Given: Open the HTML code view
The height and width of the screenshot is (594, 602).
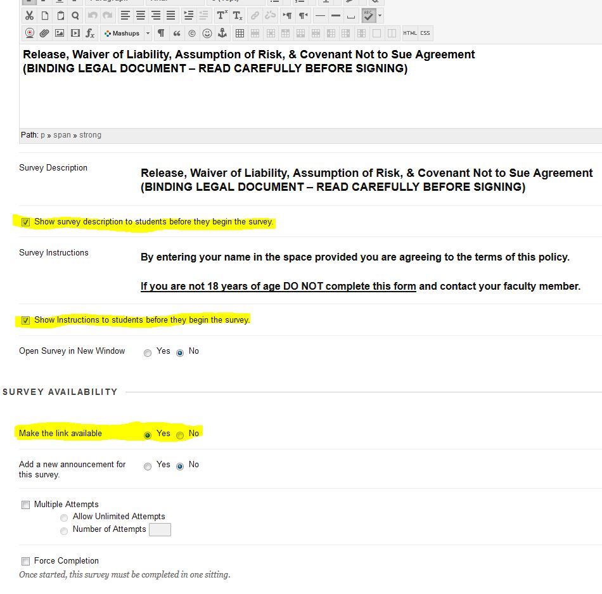Looking at the screenshot, I should pos(410,33).
